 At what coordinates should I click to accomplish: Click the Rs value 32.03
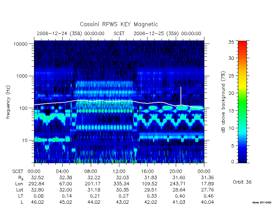click(122, 177)
